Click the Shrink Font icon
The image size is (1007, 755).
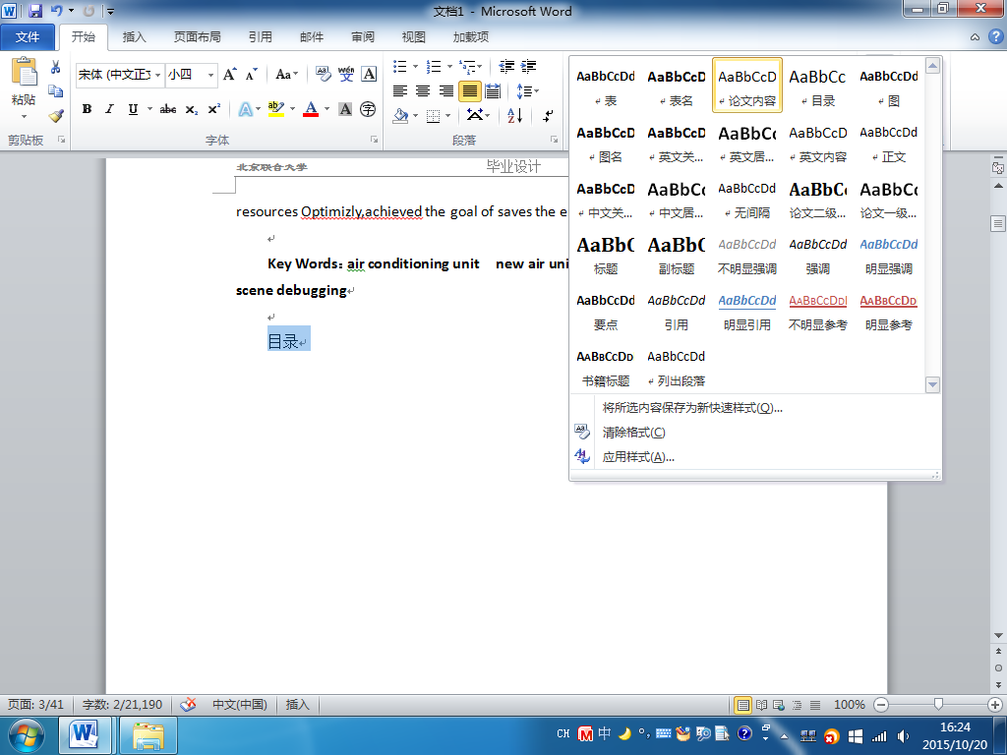click(x=252, y=75)
